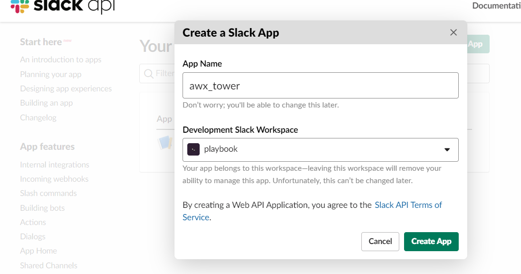Screen dimensions: 521x274
Task: Click the App Name label
Action: (202, 64)
